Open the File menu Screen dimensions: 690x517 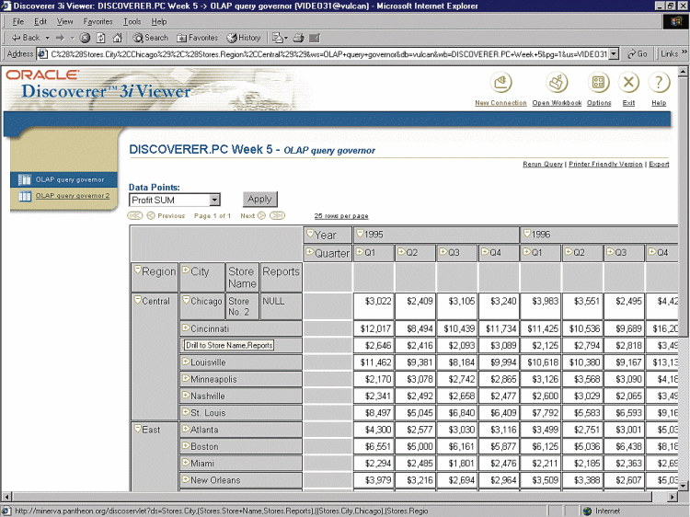(x=18, y=21)
